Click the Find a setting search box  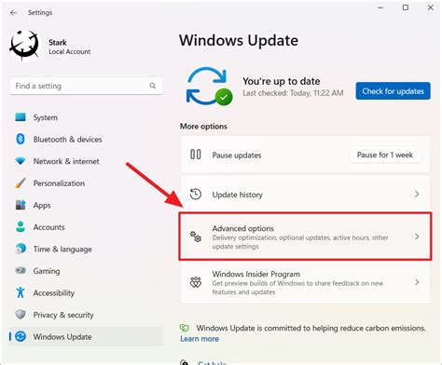pyautogui.click(x=86, y=86)
